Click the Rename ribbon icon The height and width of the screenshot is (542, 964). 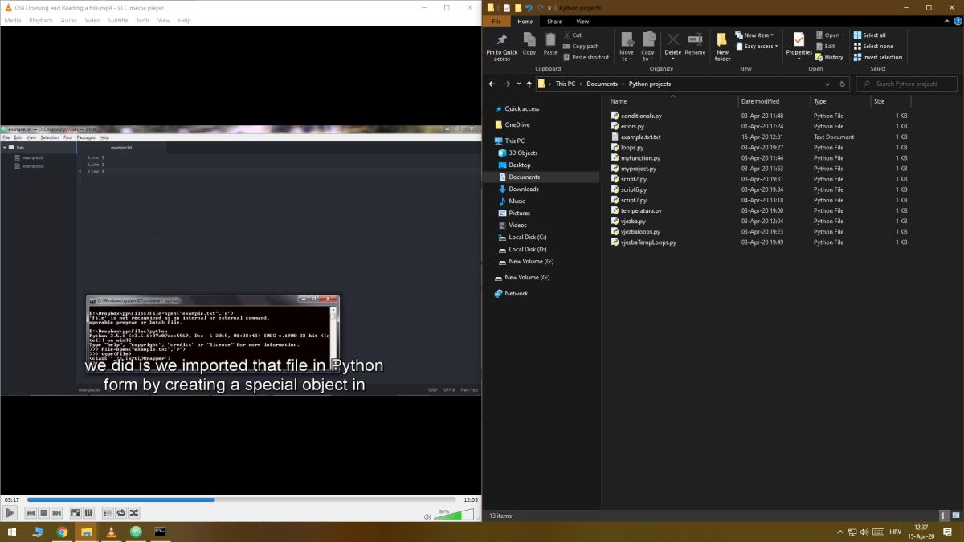(696, 44)
